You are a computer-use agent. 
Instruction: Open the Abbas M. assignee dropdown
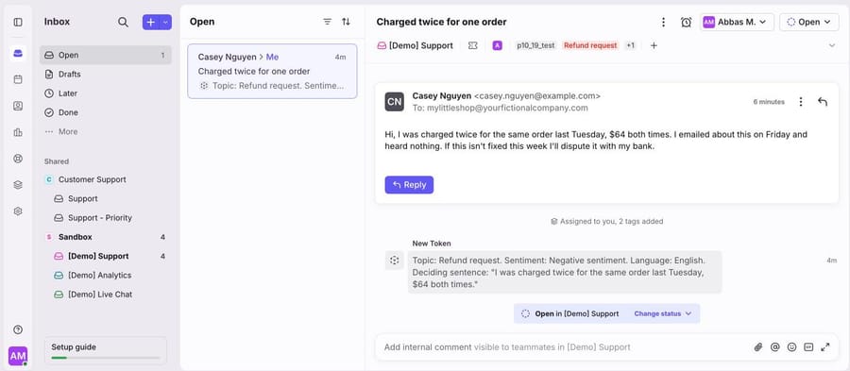pos(737,23)
